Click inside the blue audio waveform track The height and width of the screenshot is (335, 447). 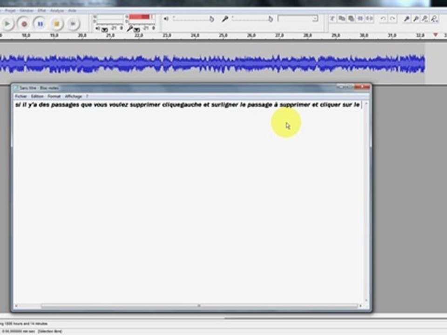pos(212,64)
